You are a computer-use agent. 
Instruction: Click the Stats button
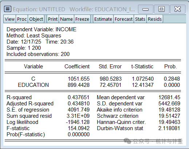140,19
